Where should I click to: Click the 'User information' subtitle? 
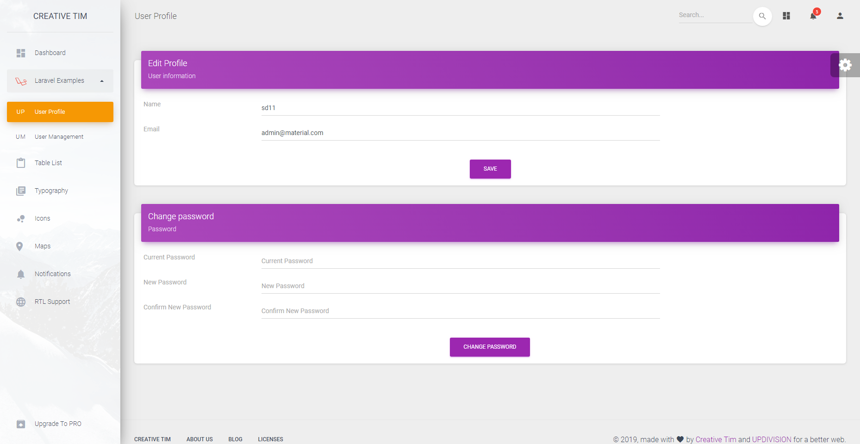point(172,76)
